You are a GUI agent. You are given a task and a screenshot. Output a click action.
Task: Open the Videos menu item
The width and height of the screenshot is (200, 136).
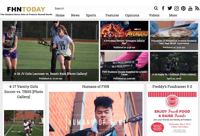click(154, 15)
